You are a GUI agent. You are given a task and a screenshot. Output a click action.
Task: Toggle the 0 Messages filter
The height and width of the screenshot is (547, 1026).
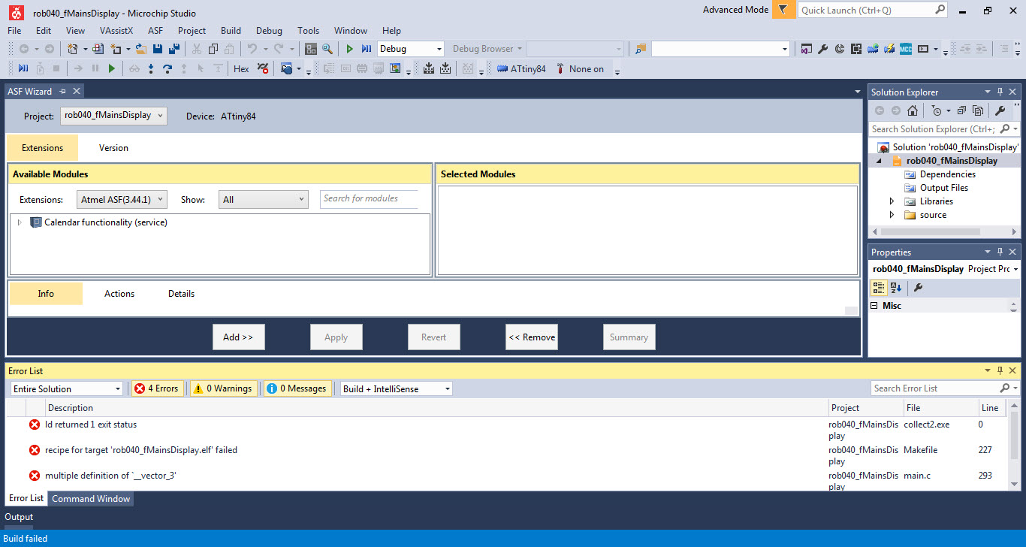297,388
